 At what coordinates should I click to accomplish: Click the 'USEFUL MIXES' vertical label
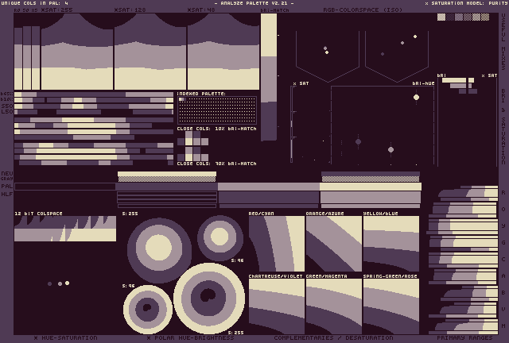pos(503,42)
